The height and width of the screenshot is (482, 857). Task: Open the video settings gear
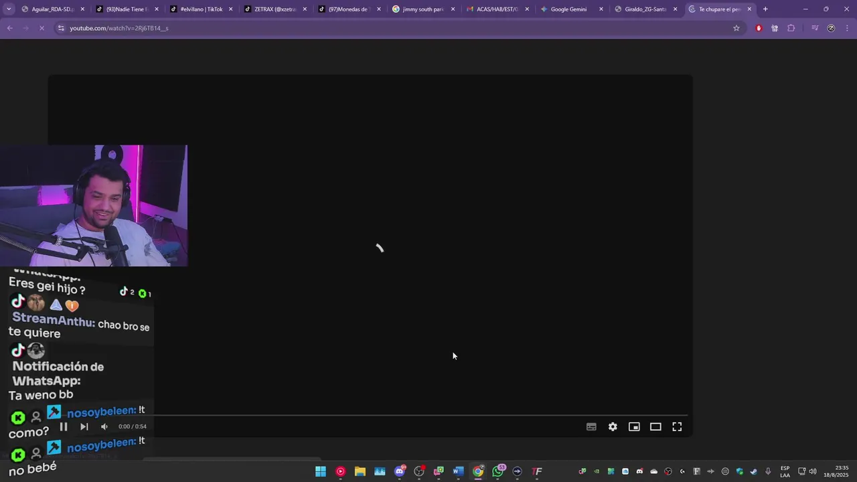[613, 426]
